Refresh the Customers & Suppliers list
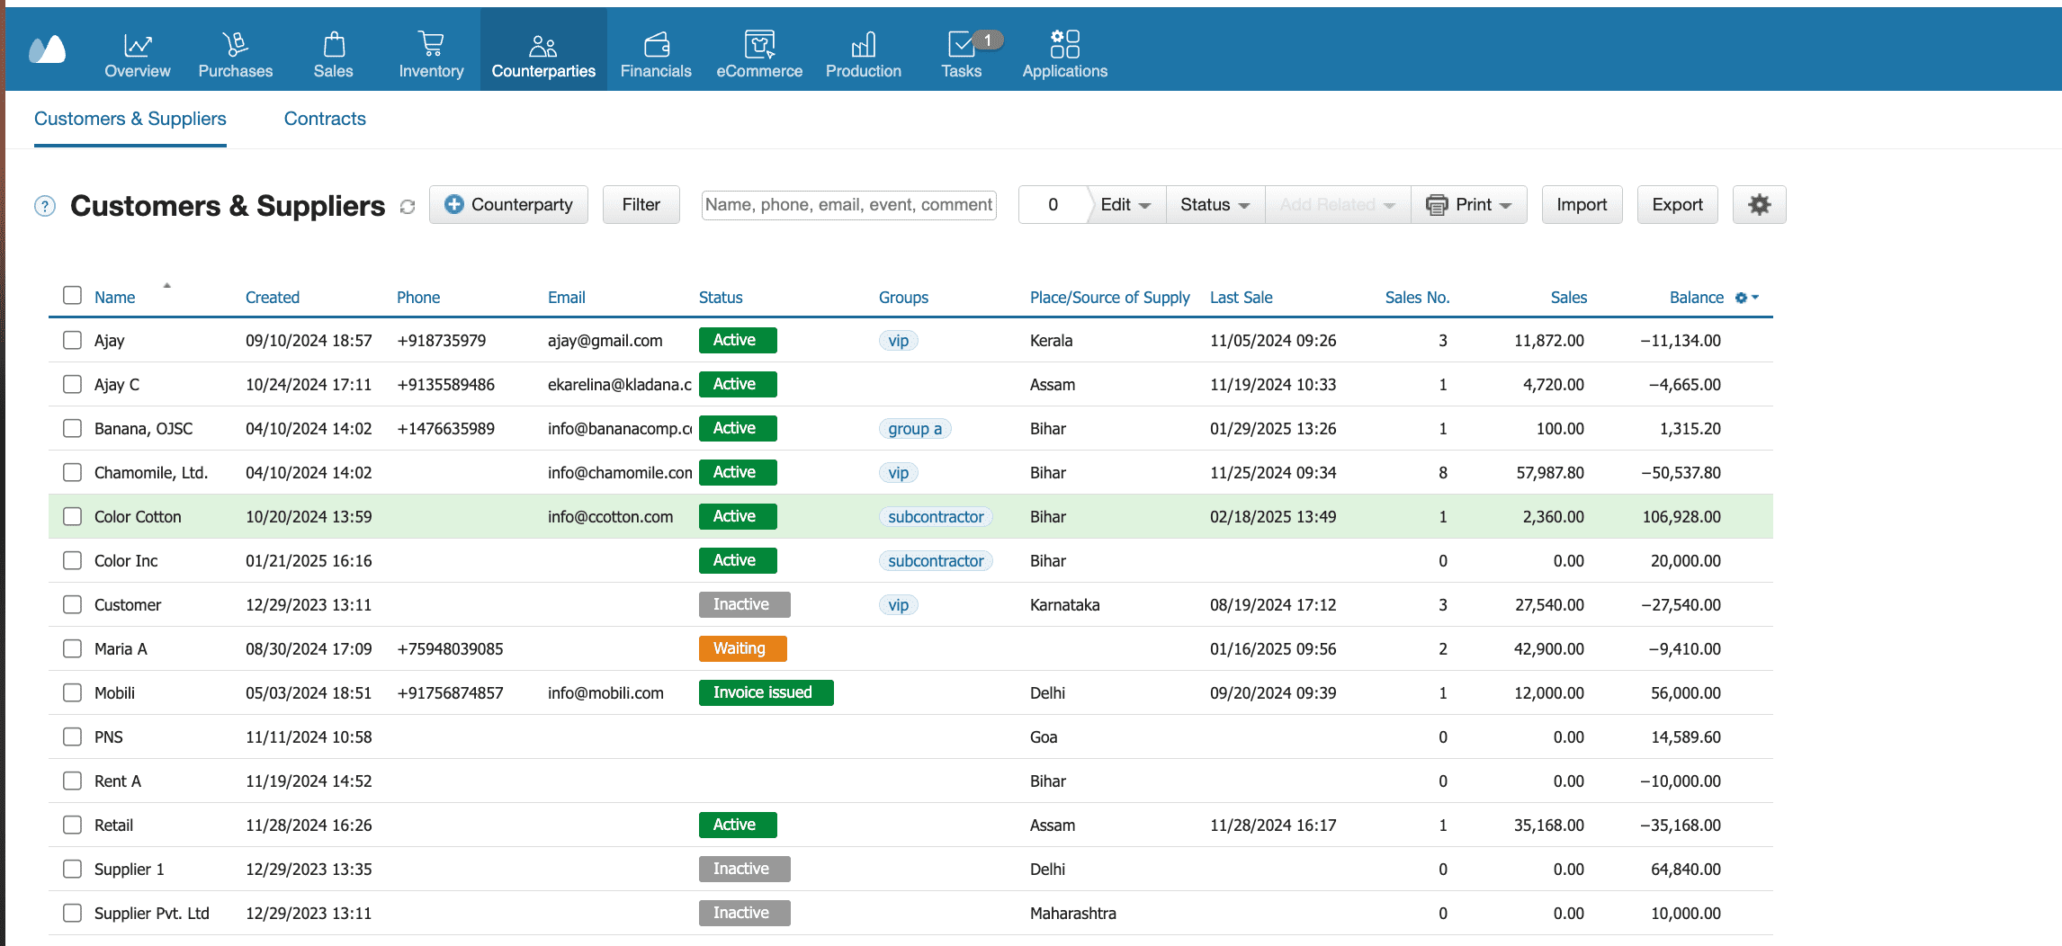The height and width of the screenshot is (946, 2062). point(408,207)
